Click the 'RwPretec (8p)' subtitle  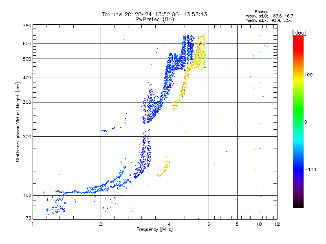pos(154,20)
